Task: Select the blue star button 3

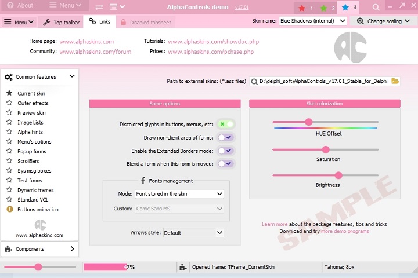Action: tap(348, 8)
